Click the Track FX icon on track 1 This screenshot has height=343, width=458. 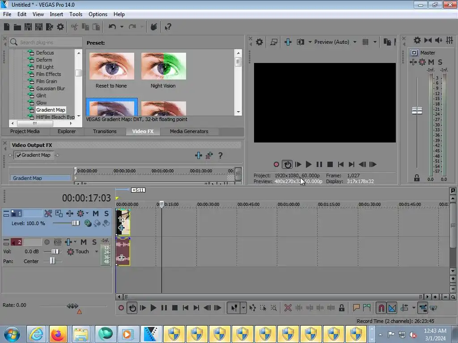click(69, 213)
